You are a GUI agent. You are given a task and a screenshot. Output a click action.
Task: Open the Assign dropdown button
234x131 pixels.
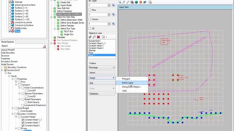(x=102, y=78)
